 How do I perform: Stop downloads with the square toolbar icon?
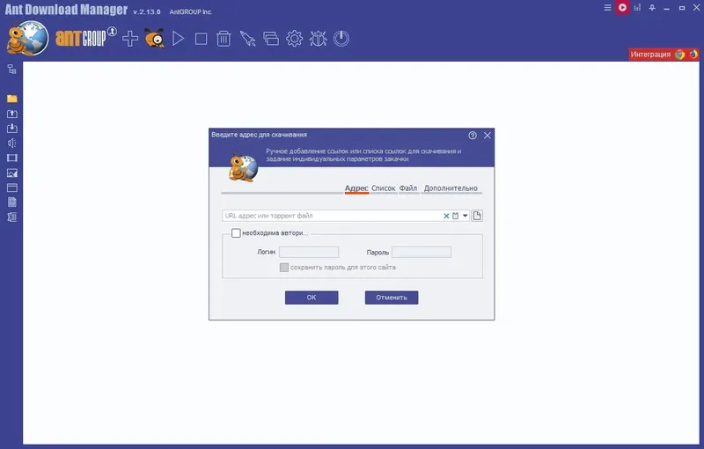click(202, 39)
